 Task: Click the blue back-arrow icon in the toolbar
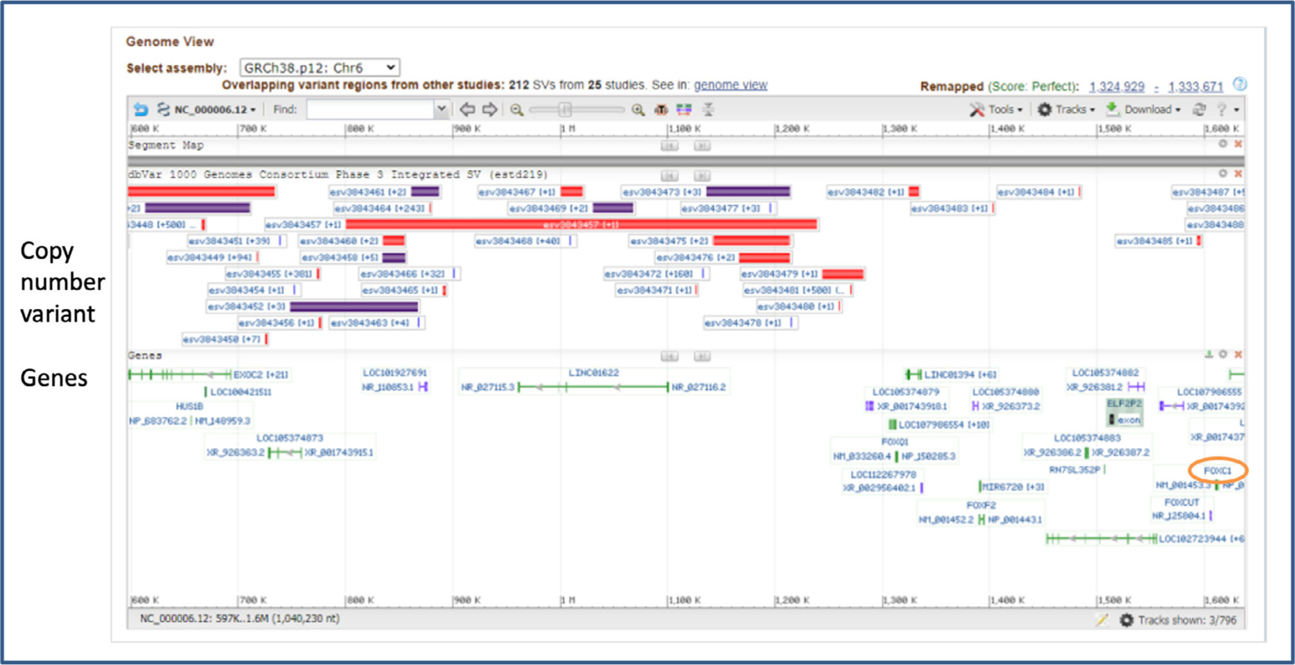coord(141,109)
